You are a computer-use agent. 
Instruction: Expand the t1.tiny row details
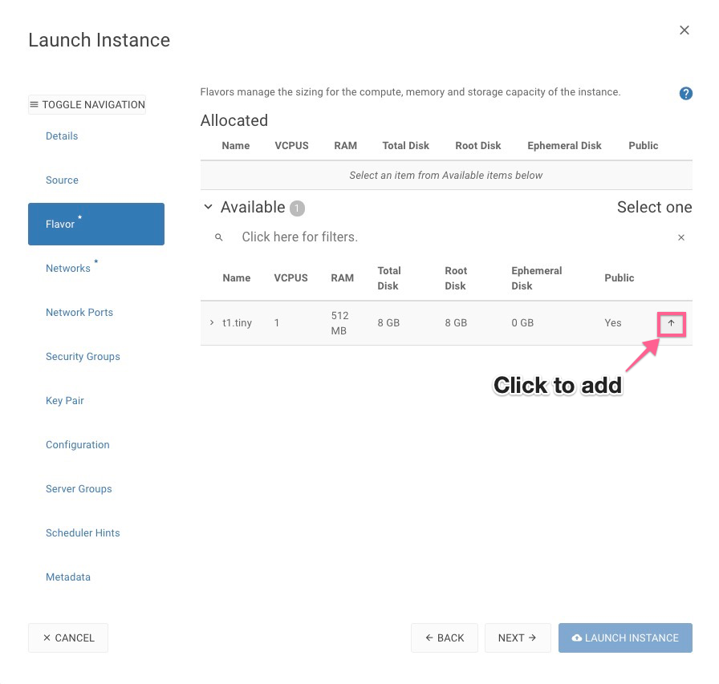(x=211, y=322)
